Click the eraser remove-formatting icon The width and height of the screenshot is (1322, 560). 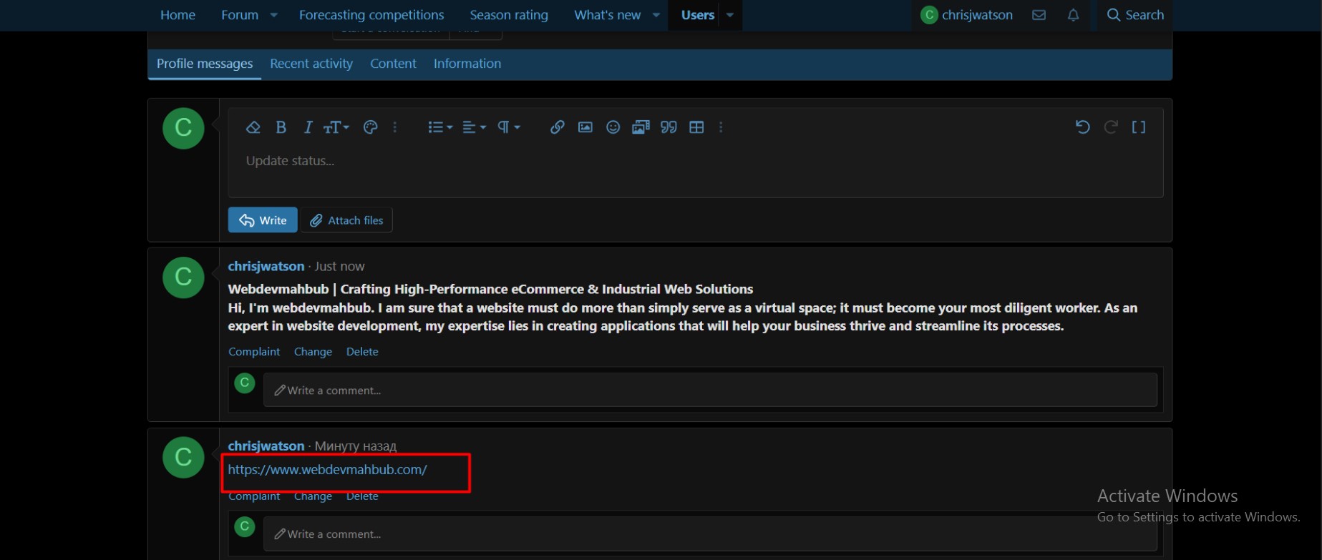tap(253, 127)
